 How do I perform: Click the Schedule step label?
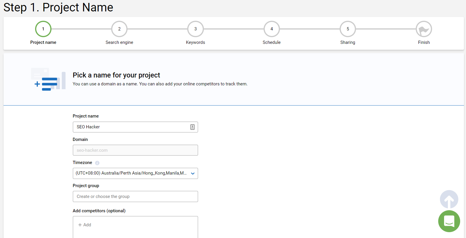(271, 42)
